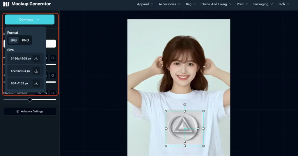
Task: Click the bottom-right corner resize handle
Action: (x=203, y=146)
